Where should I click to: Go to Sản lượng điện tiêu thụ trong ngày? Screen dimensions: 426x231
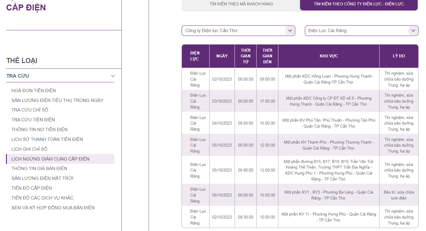(57, 100)
